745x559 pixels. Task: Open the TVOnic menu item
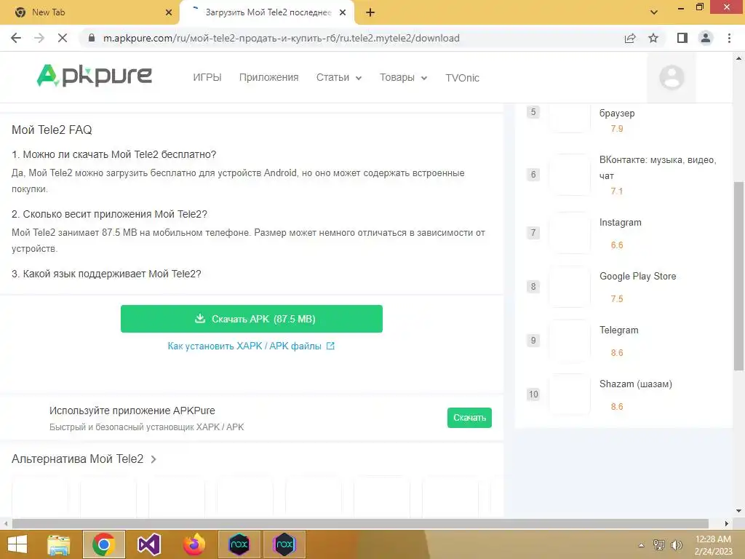[462, 78]
